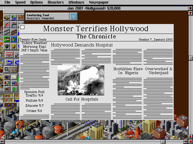Viewport: 193px width, 144px height.
Task: Click the rotate counter-clockwise arrow button
Action: point(9,62)
